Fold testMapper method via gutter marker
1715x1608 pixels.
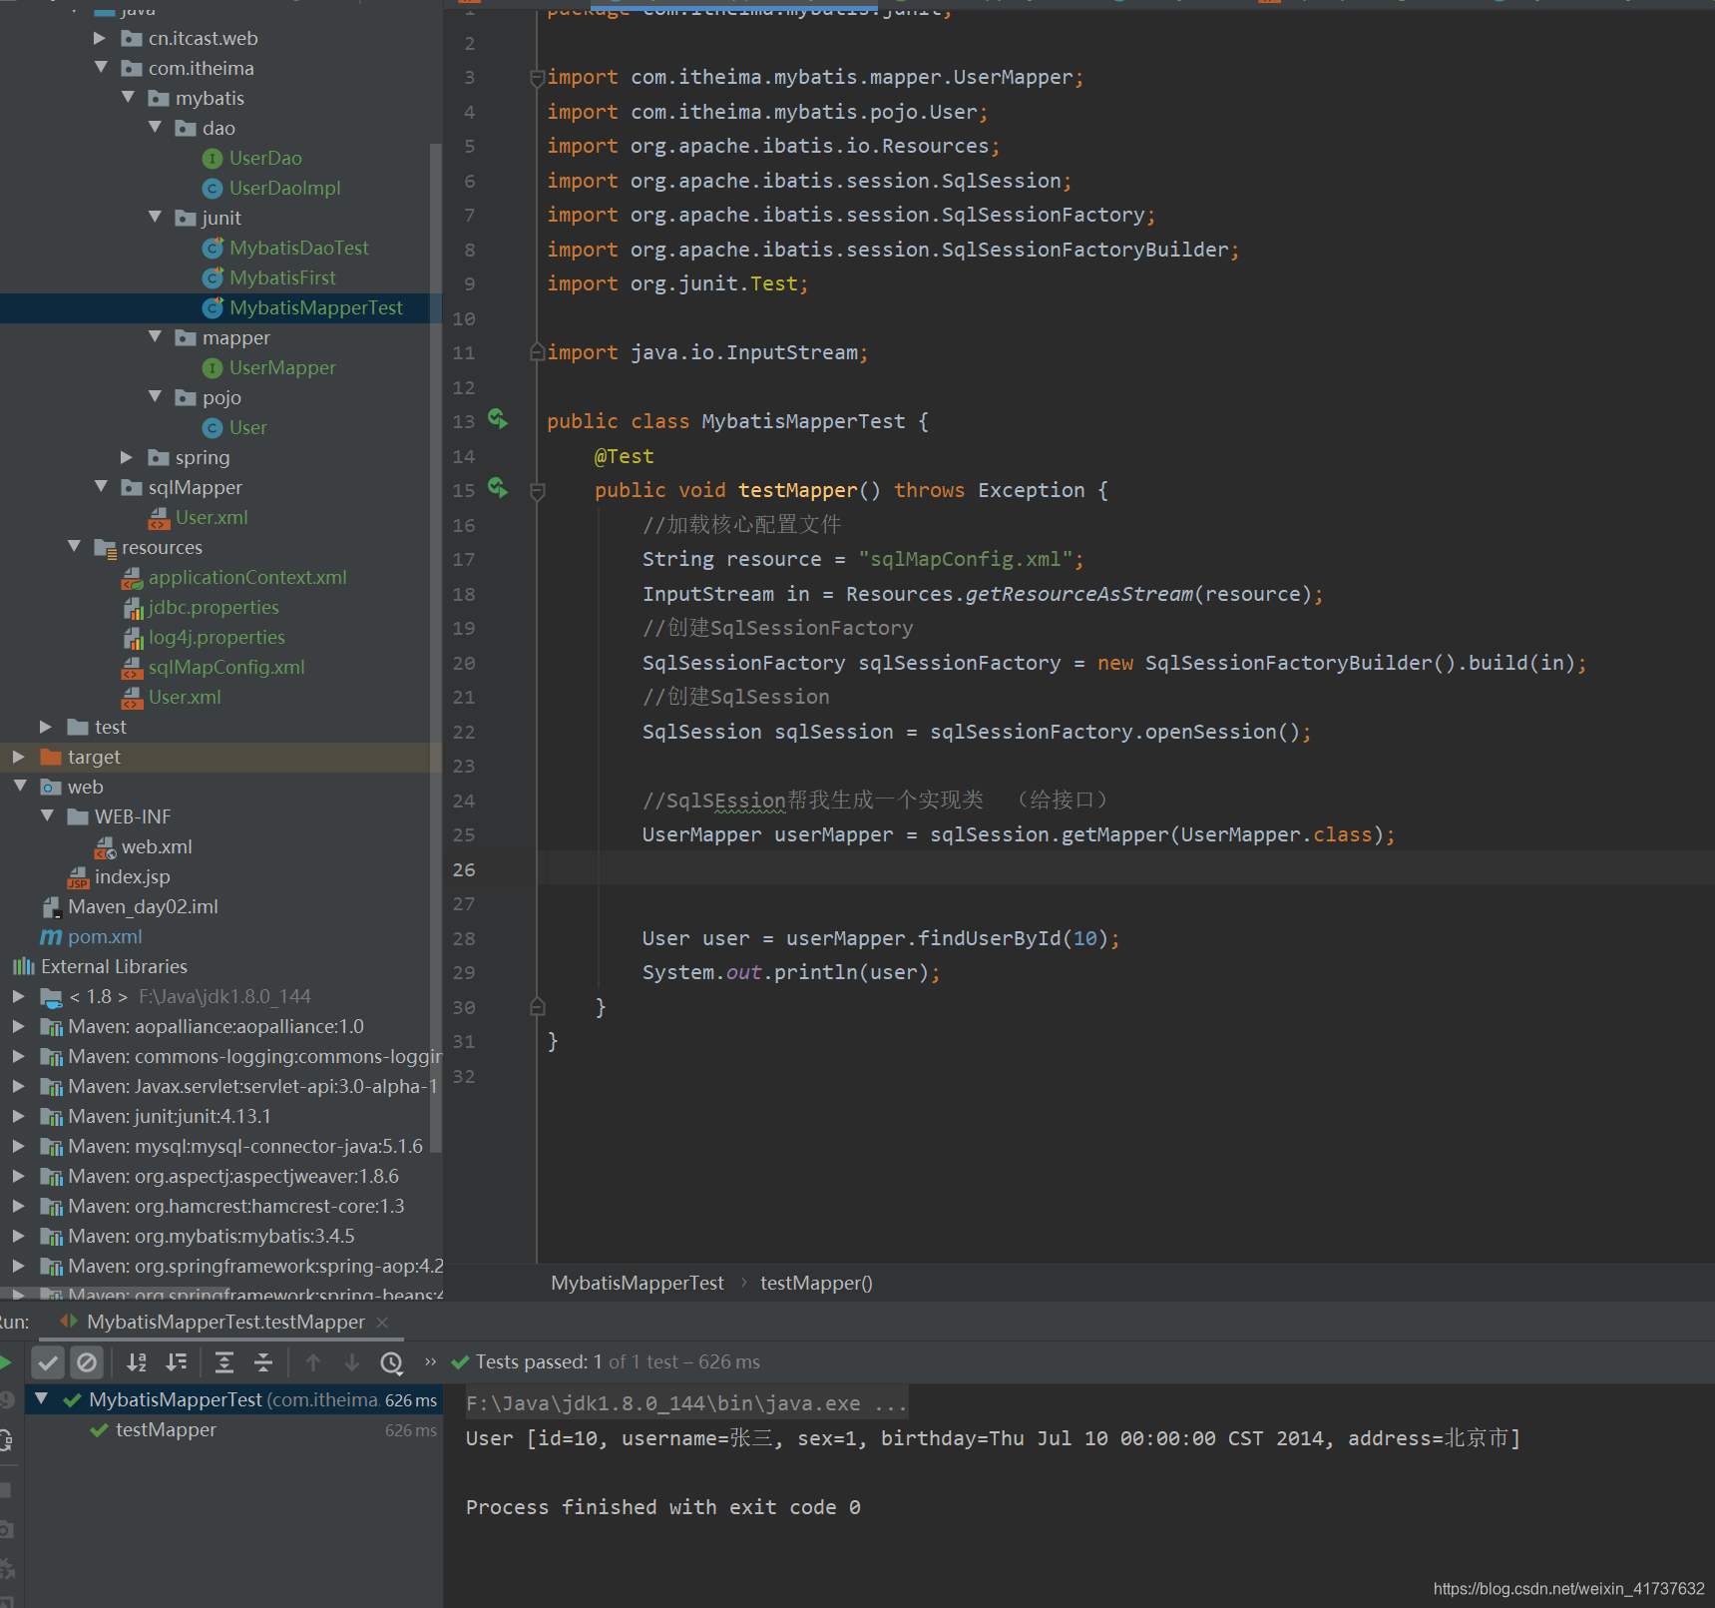click(538, 491)
